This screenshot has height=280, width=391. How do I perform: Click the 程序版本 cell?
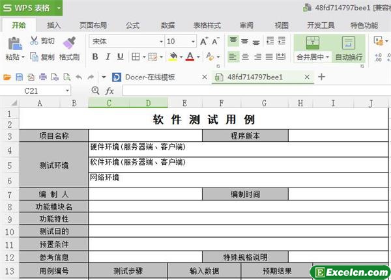[x=245, y=135]
